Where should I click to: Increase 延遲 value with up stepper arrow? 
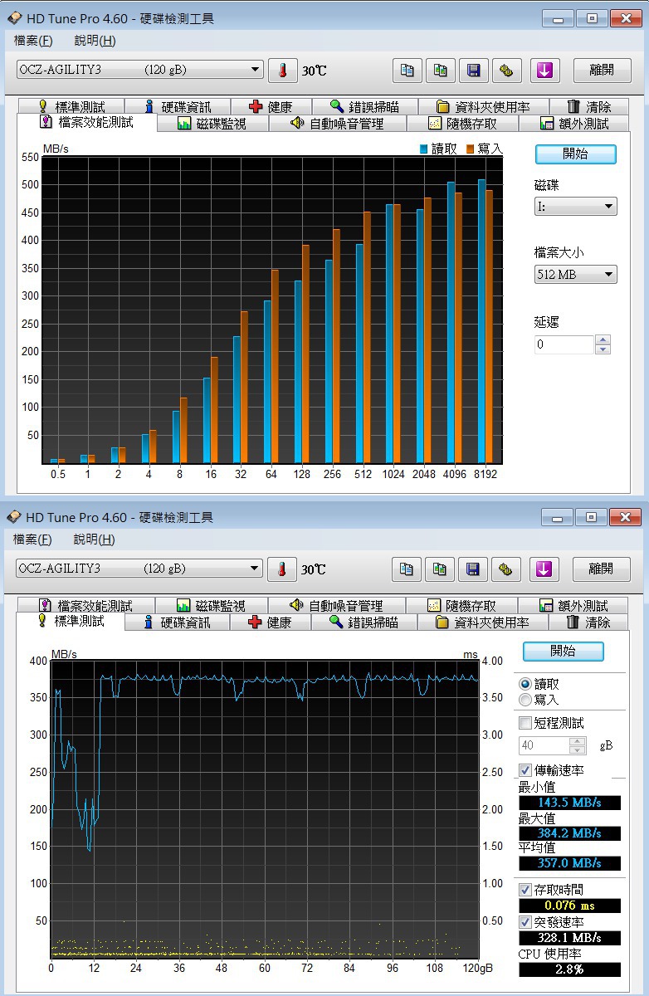tap(603, 339)
